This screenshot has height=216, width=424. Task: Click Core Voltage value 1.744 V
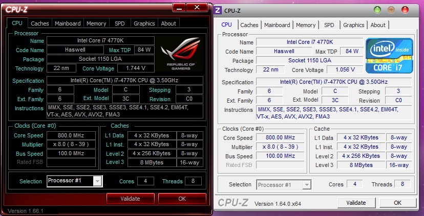(x=136, y=68)
